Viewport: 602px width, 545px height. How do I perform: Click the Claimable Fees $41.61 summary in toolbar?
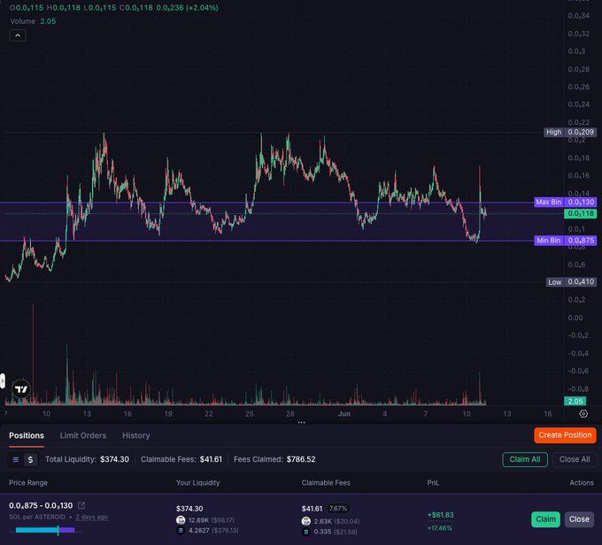coord(181,459)
